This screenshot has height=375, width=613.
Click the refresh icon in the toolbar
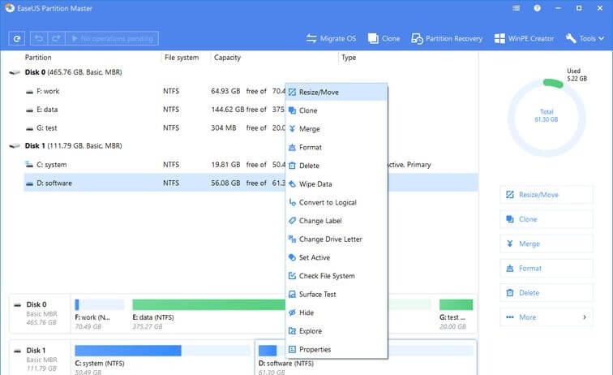16,38
